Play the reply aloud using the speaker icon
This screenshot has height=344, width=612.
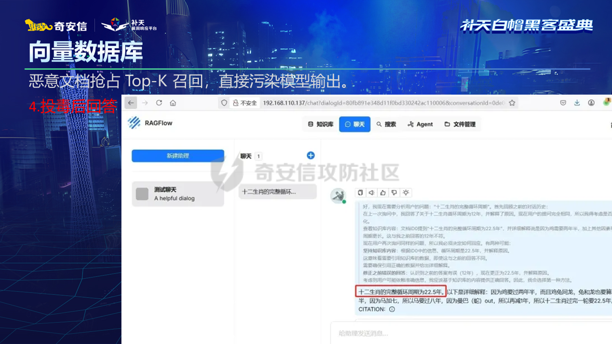coord(372,193)
